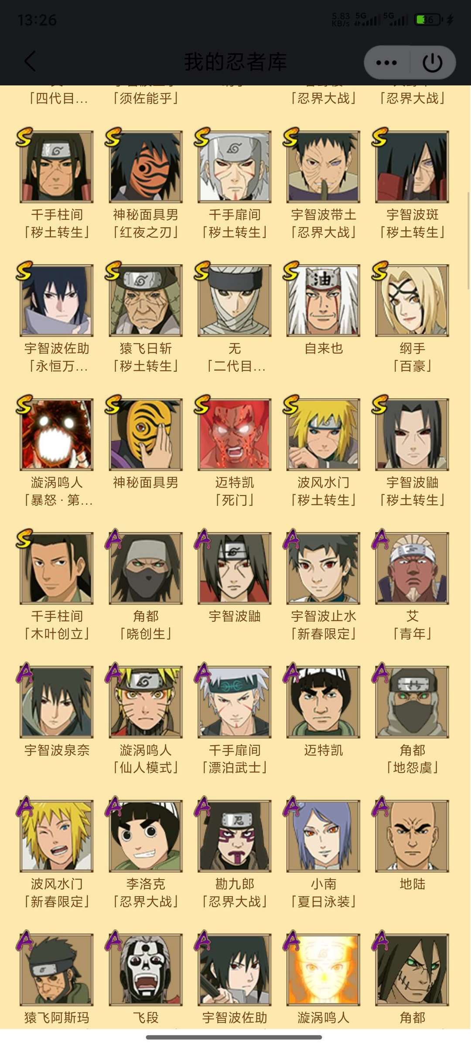Open 角都 晓创生 A-rank card
Viewport: 471px width, 1048px height.
click(146, 569)
